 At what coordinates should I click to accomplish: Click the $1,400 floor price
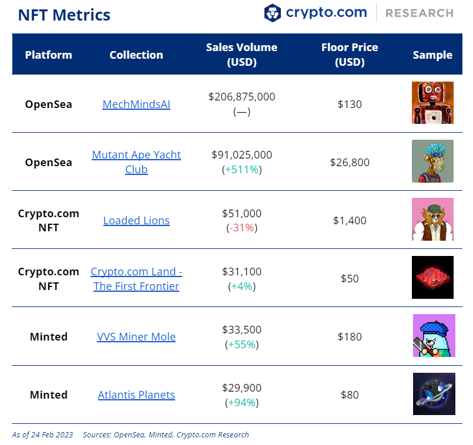350,221
